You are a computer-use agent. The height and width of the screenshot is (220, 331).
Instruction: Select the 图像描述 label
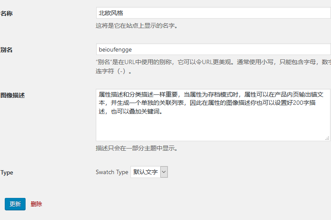(13, 95)
